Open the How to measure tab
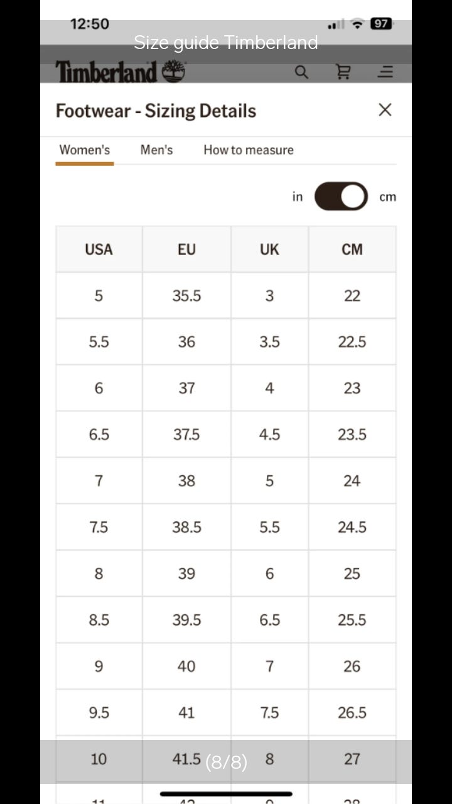This screenshot has height=804, width=452. (x=249, y=150)
